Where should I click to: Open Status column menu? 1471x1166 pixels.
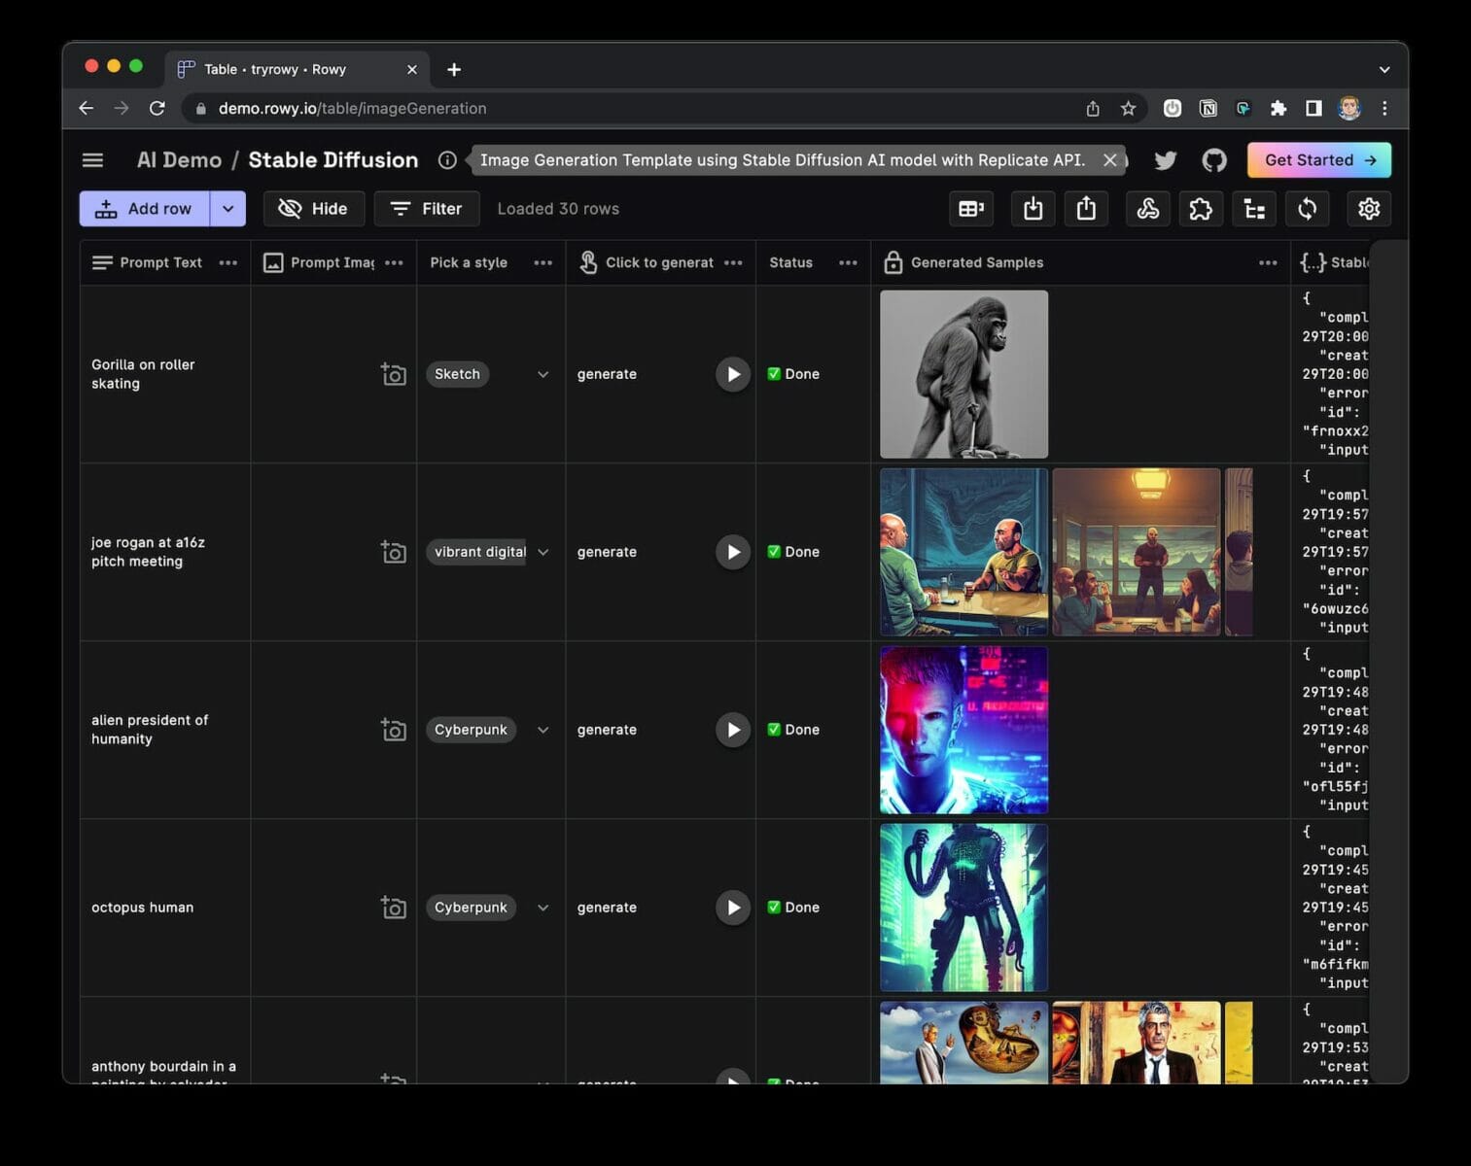pos(849,263)
